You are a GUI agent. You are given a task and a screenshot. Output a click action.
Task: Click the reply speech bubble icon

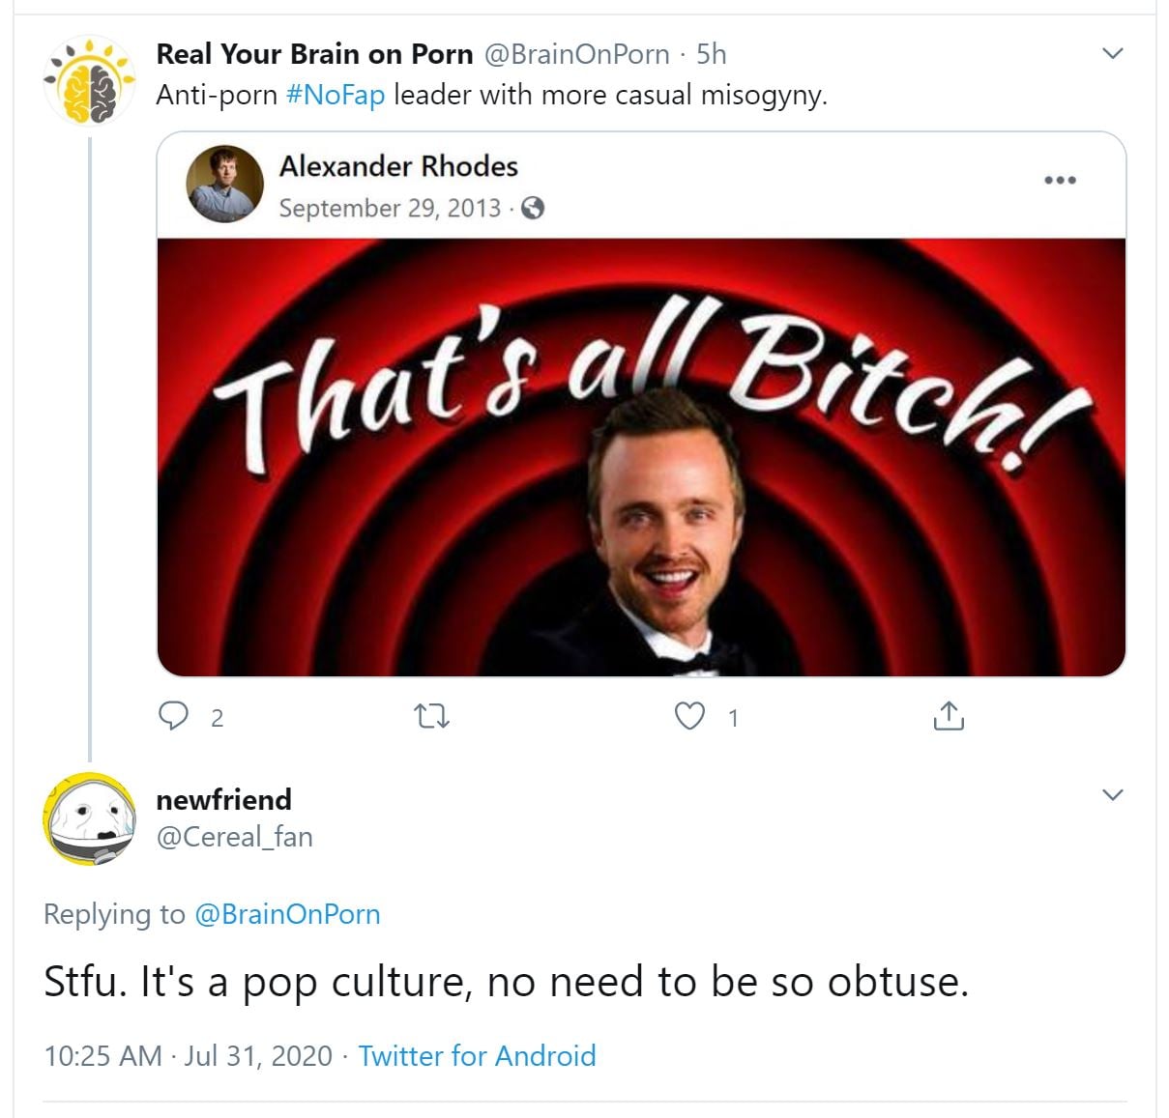(173, 716)
